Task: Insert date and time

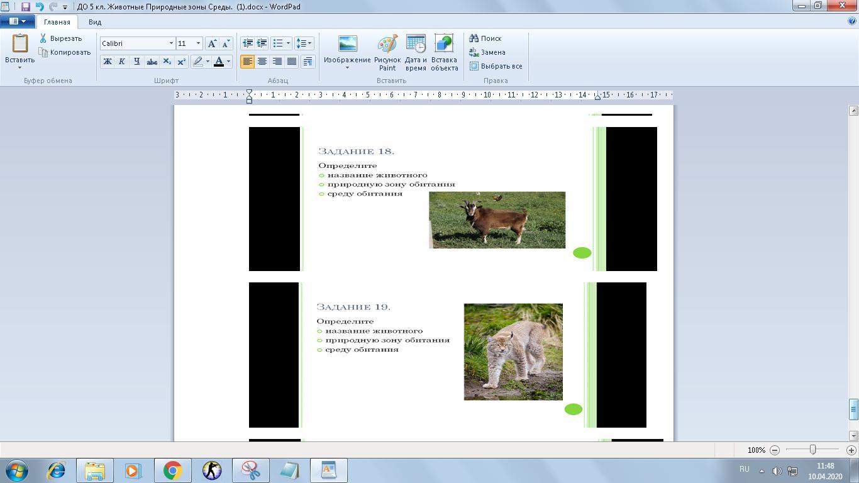Action: (416, 52)
